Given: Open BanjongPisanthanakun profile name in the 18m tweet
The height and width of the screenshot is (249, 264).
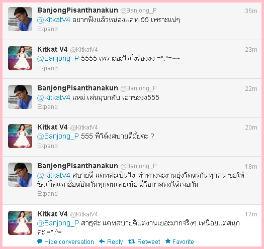Looking at the screenshot, I should (x=77, y=166).
